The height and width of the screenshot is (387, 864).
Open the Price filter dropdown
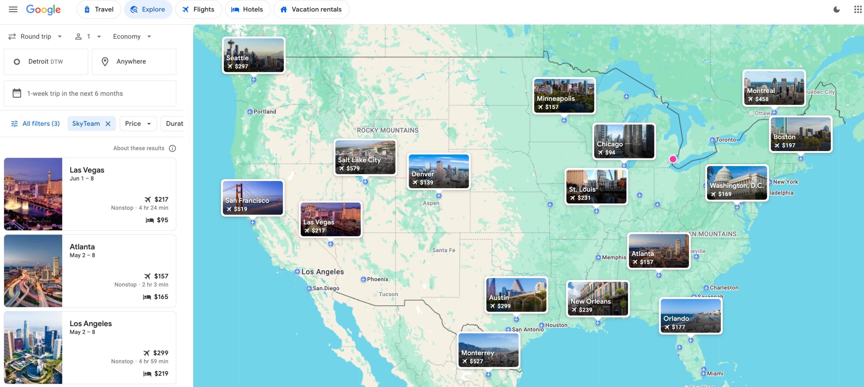point(138,123)
